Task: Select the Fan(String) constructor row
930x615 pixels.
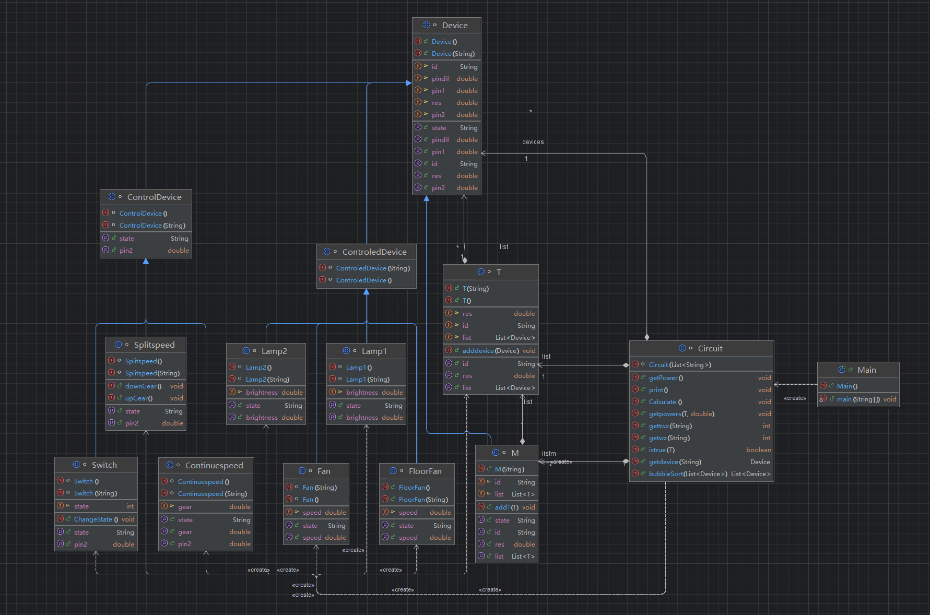Action: [x=316, y=487]
